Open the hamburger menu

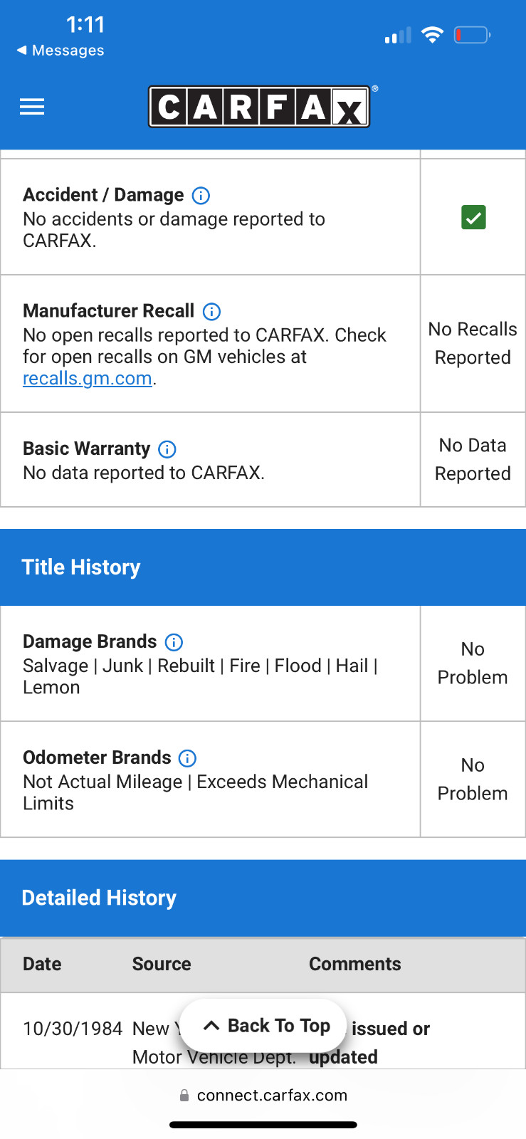(32, 107)
